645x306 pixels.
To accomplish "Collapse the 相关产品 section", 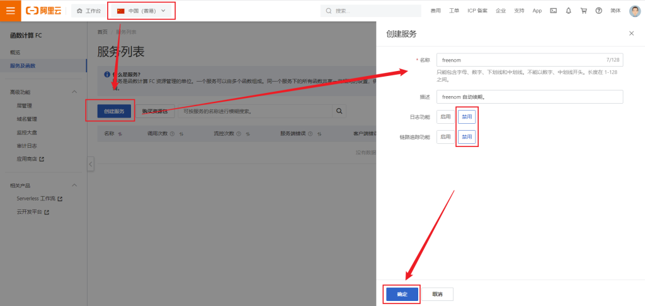I will click(x=74, y=185).
